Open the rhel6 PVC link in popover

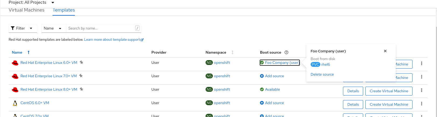326,64
